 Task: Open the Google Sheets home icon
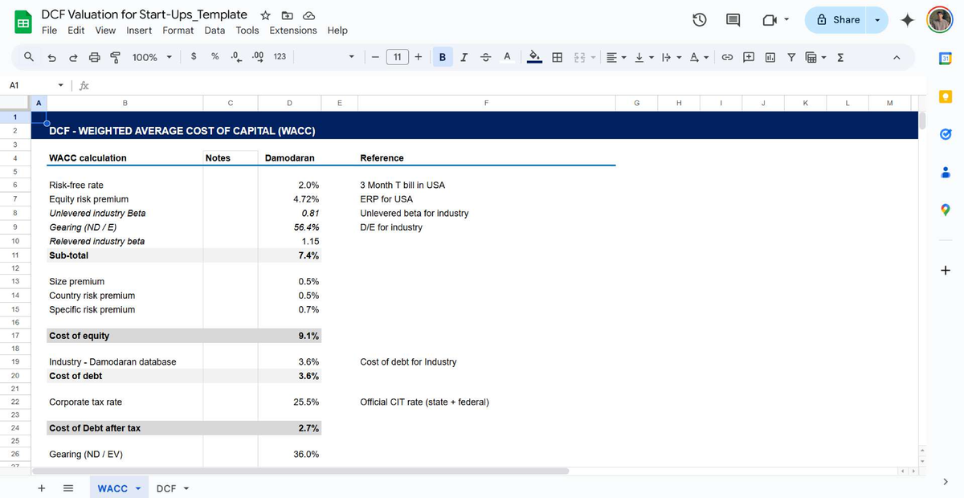pyautogui.click(x=24, y=22)
